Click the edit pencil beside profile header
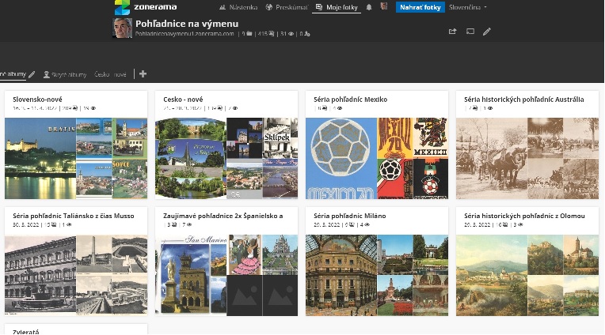This screenshot has width=605, height=335. tap(487, 32)
